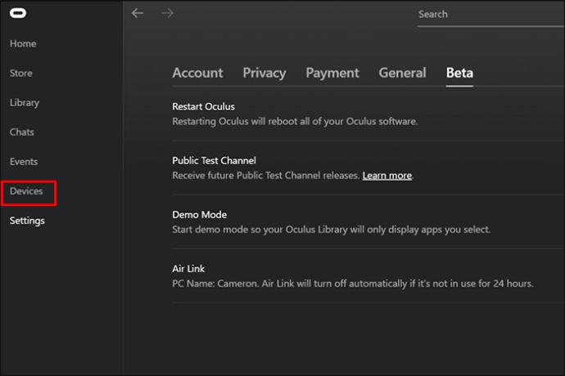565x376 pixels.
Task: Switch to the Account tab
Action: click(197, 73)
